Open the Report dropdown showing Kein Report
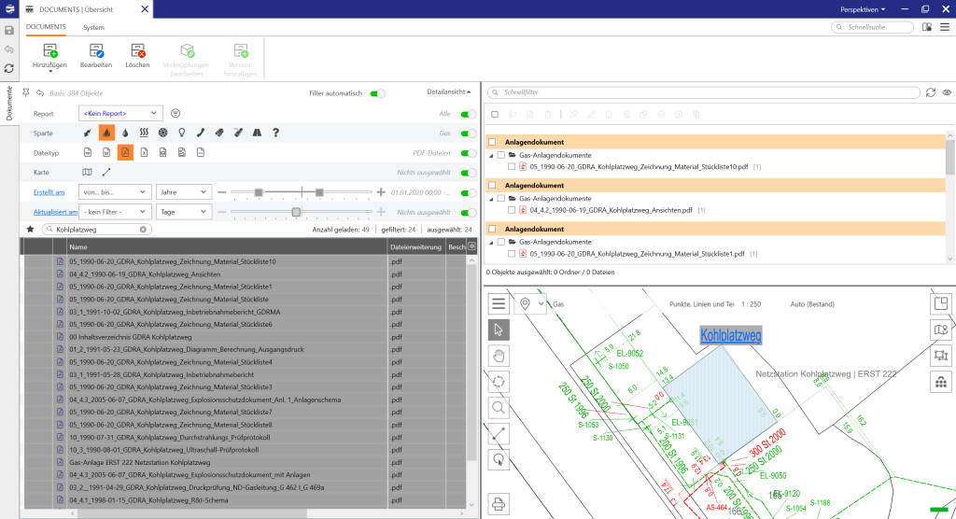 point(121,113)
